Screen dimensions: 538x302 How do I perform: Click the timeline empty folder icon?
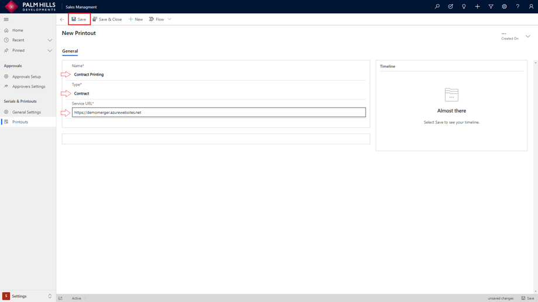451,95
